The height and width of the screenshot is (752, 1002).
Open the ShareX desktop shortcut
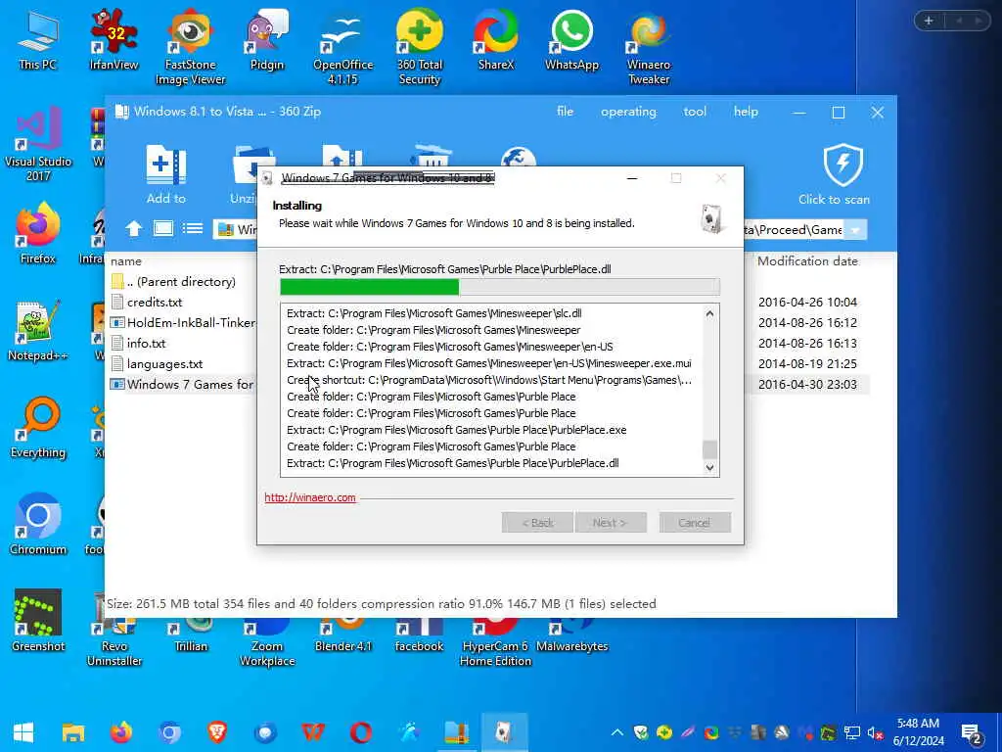[x=496, y=39]
